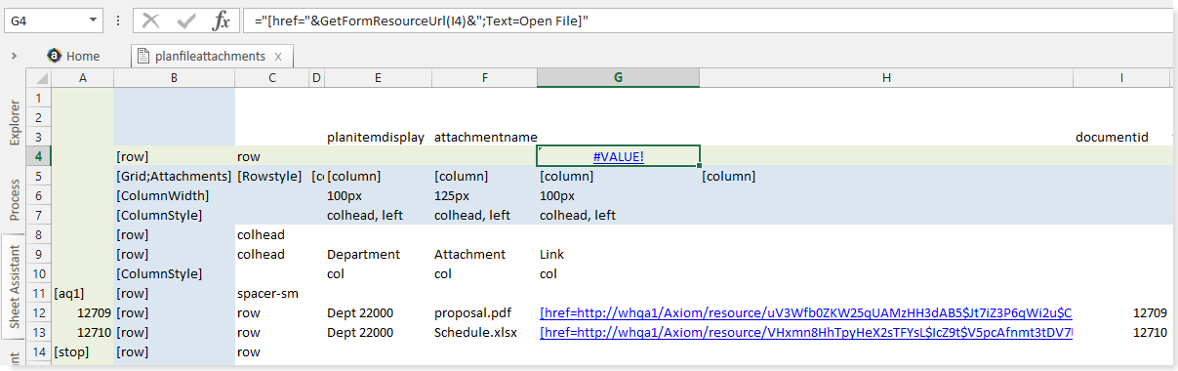
Task: Select the [ColumnWidth] cell
Action: coord(174,195)
